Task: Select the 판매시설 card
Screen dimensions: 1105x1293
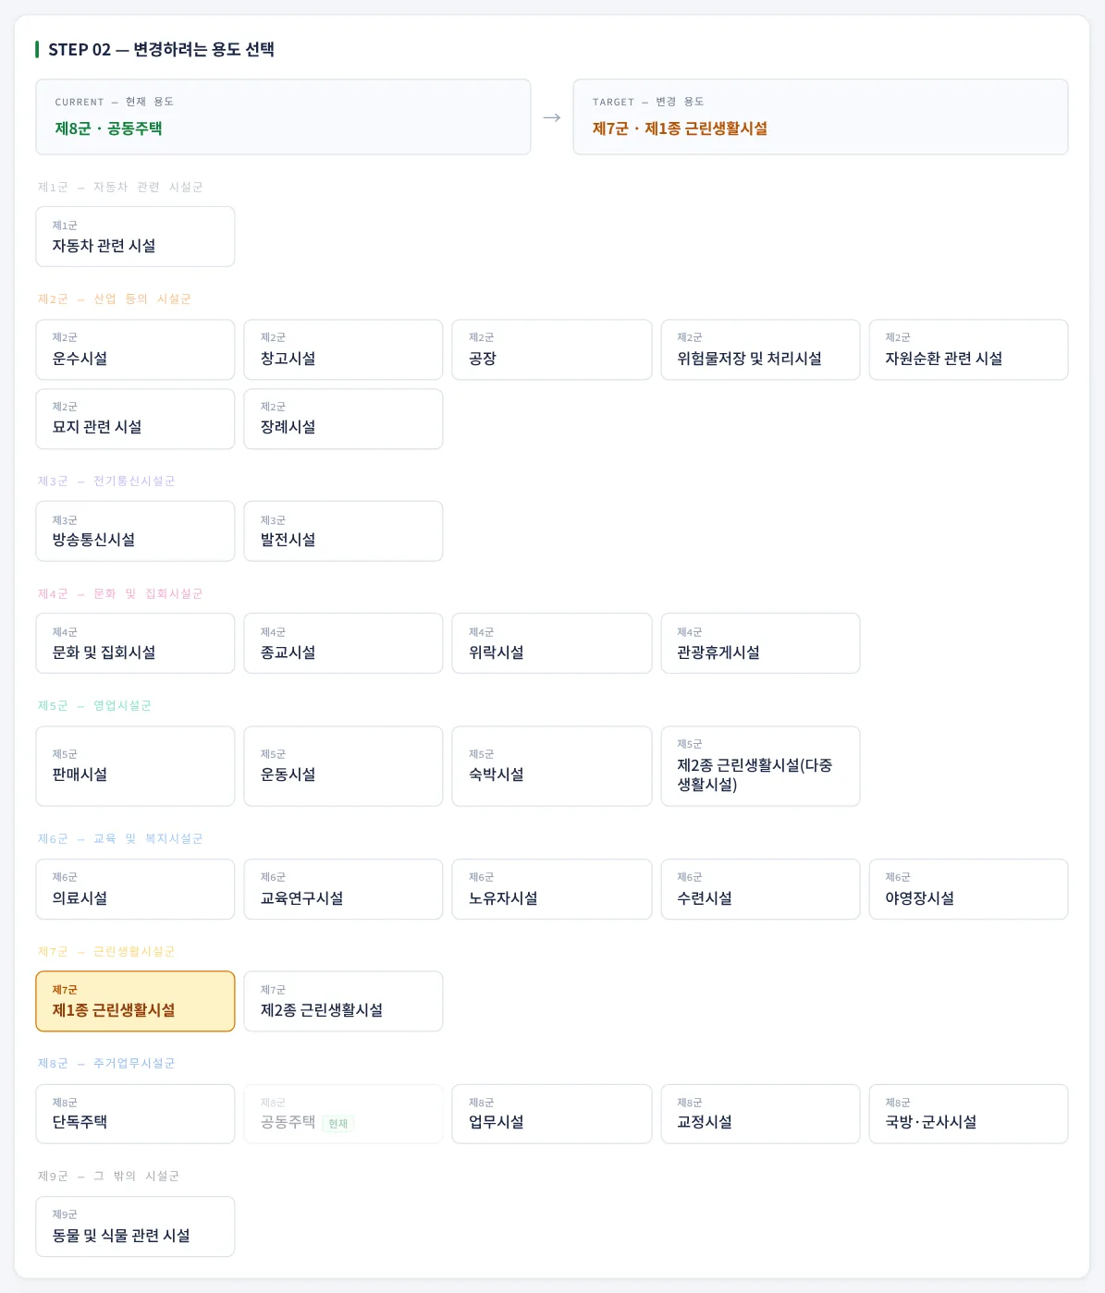Action: coord(135,766)
